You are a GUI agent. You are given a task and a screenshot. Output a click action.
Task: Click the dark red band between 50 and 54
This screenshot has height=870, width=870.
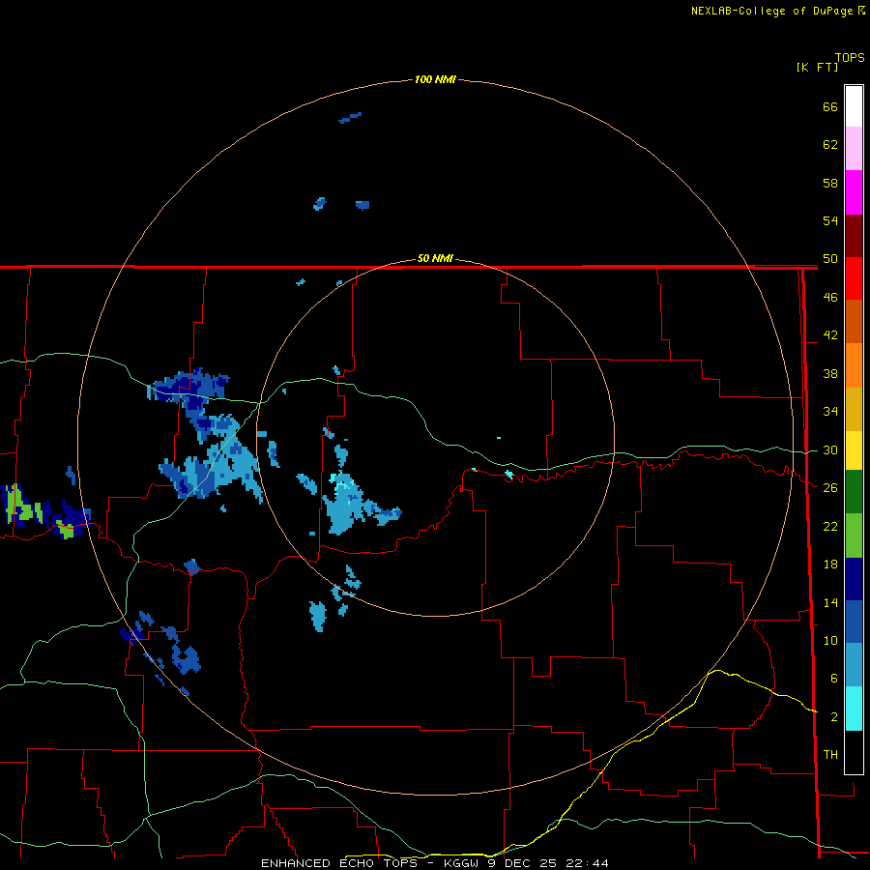click(854, 236)
